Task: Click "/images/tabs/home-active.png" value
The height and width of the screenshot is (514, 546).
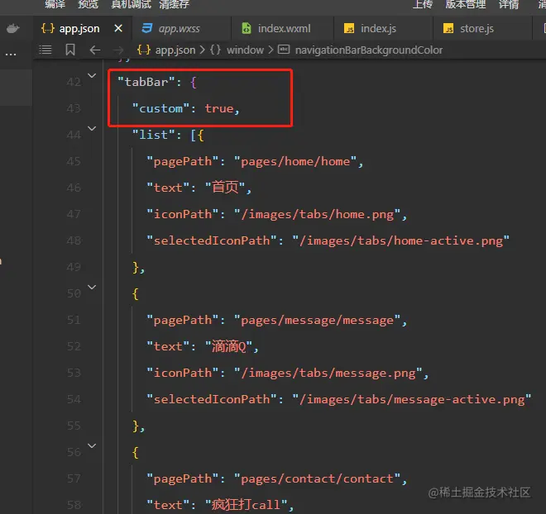Action: point(400,240)
